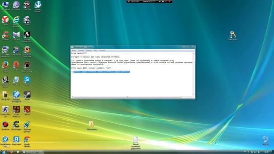Viewport: 274px width, 154px height.
Task: Click the highlighted third line in Notepad
Action: coord(101,72)
